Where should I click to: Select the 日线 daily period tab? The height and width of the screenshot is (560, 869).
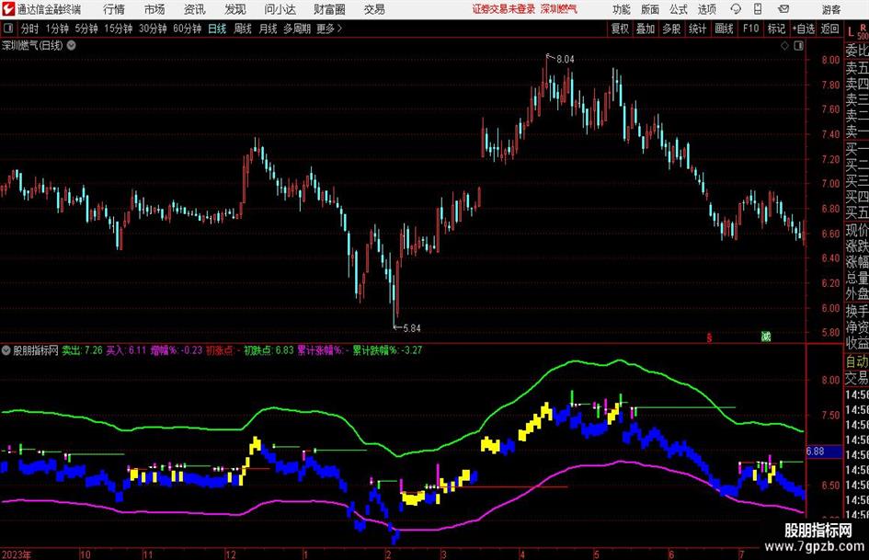coord(217,29)
